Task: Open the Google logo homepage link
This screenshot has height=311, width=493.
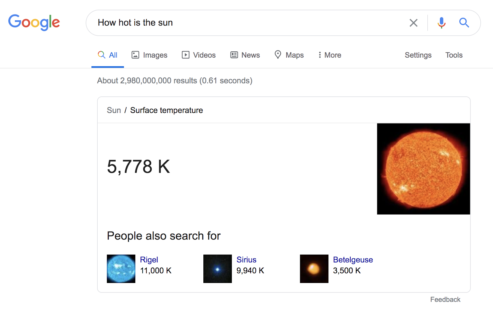Action: [34, 22]
